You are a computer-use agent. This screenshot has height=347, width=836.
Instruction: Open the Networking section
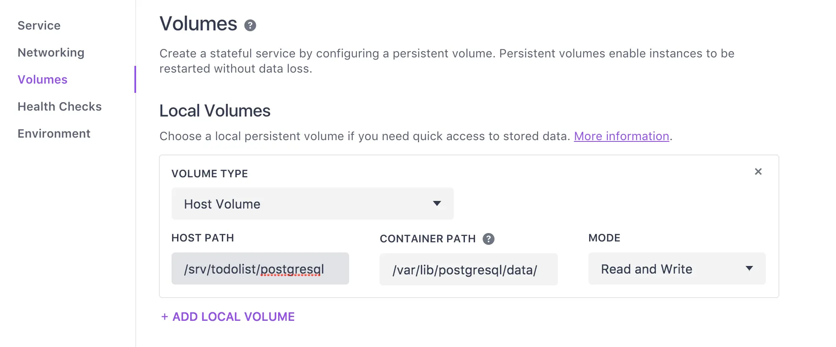click(51, 52)
